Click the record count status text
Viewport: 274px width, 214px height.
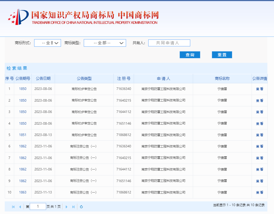point(239,205)
